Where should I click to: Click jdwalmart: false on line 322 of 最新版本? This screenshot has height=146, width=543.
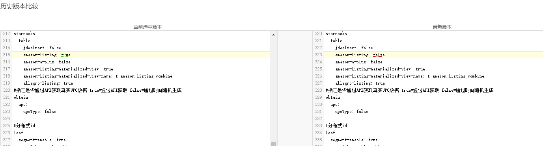point(354,48)
